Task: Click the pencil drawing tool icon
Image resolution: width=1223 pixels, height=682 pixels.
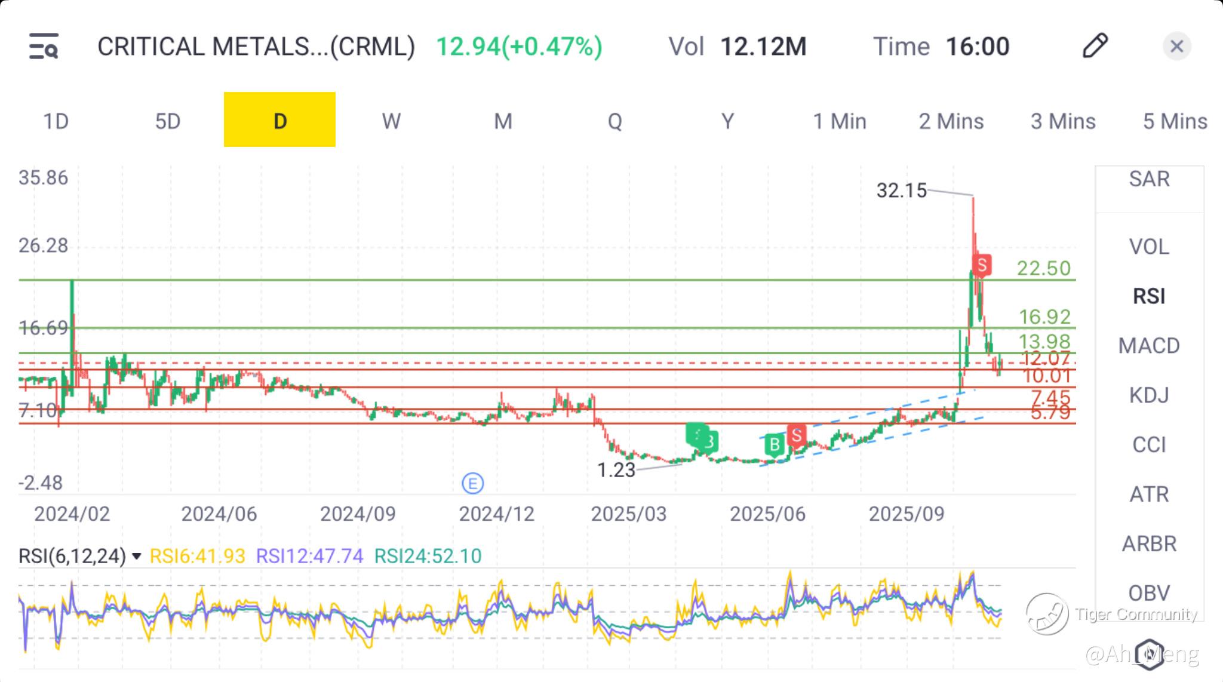Action: [1095, 46]
